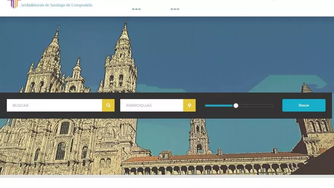Select the second dashed menu item in header
The width and height of the screenshot is (334, 188).
pyautogui.click(x=175, y=9)
